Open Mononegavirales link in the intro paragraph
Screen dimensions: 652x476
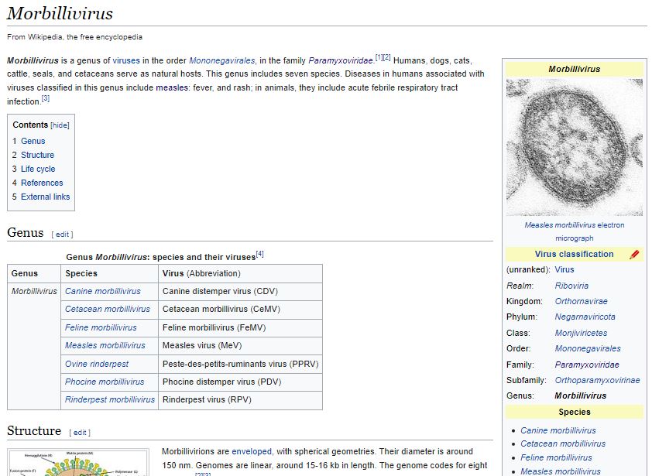(x=222, y=60)
